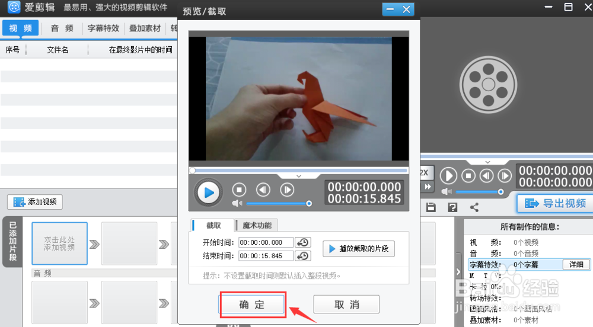This screenshot has width=593, height=327.
Task: Click fast-forward icon in main player
Action: (x=428, y=187)
